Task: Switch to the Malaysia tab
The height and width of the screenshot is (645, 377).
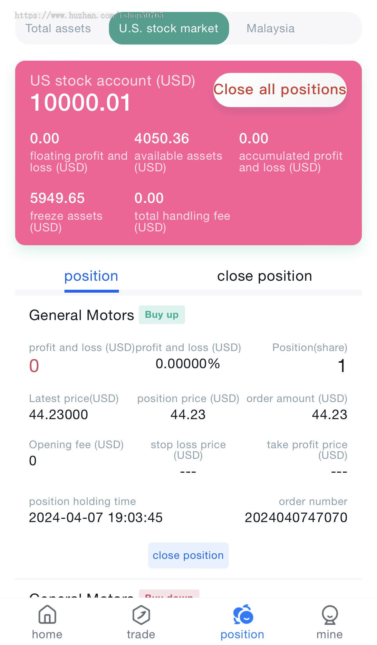Action: (x=270, y=28)
